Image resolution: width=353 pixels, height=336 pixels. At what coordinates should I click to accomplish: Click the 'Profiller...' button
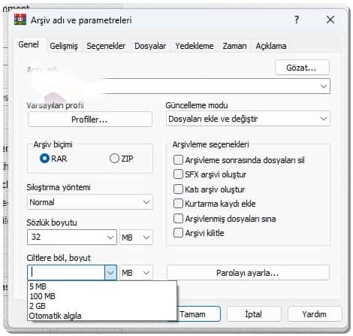[90, 120]
